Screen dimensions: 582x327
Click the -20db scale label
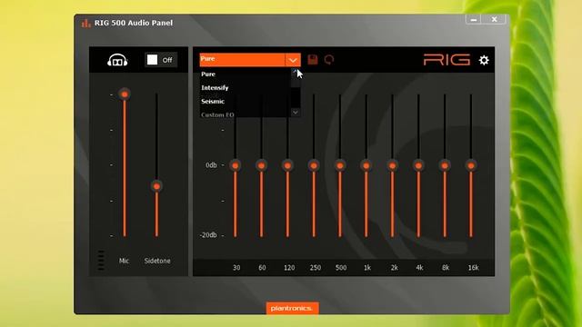click(208, 235)
